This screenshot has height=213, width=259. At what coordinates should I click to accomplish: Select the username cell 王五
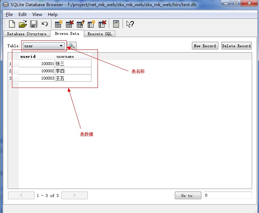pos(73,78)
